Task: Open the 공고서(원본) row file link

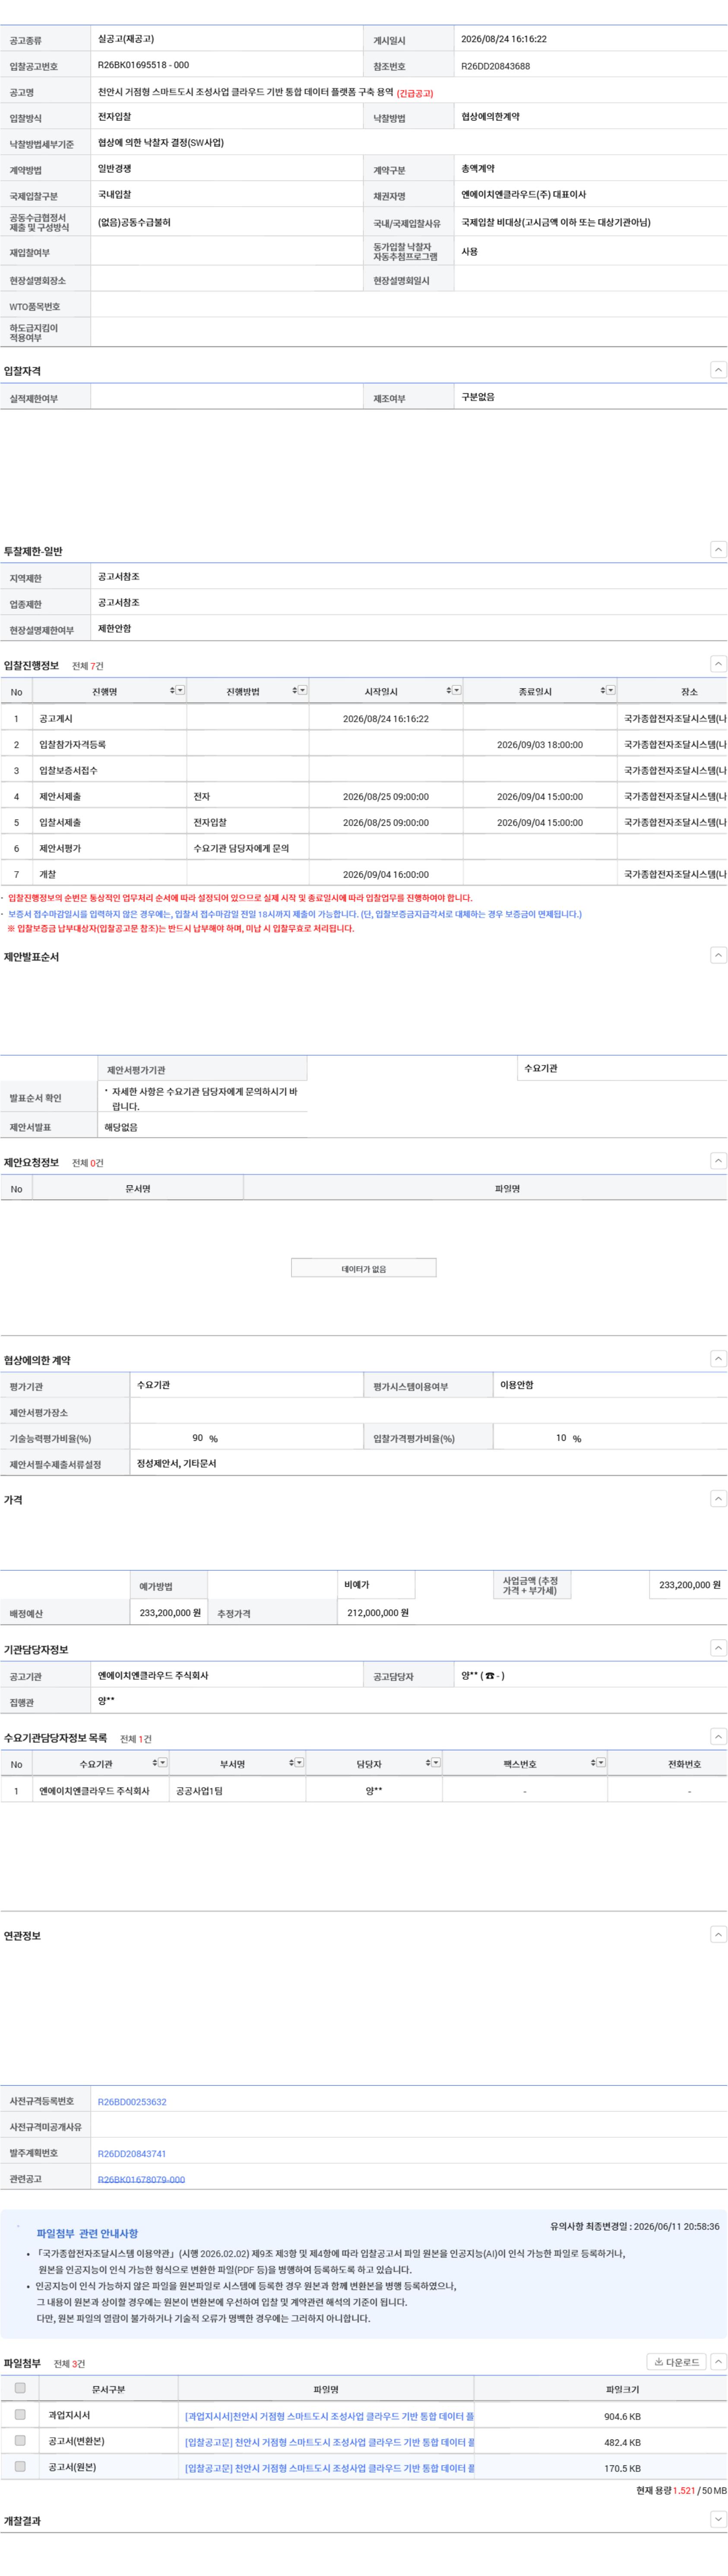Action: [x=329, y=2467]
